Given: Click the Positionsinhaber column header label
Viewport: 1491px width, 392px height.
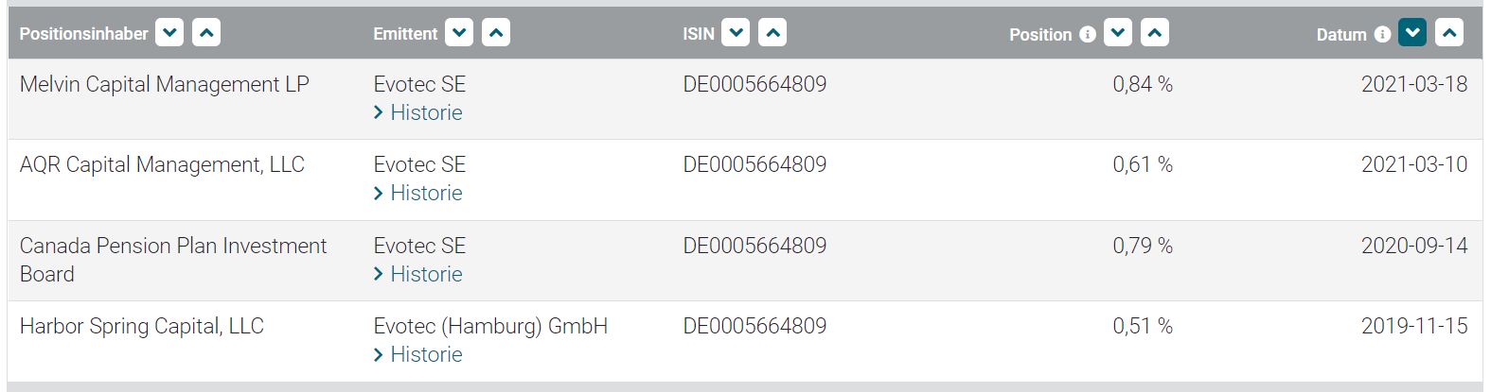Looking at the screenshot, I should [x=83, y=34].
